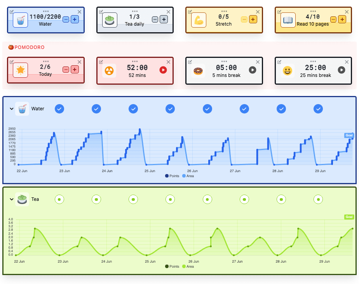Collapse the Water chart section chevron

(11, 109)
